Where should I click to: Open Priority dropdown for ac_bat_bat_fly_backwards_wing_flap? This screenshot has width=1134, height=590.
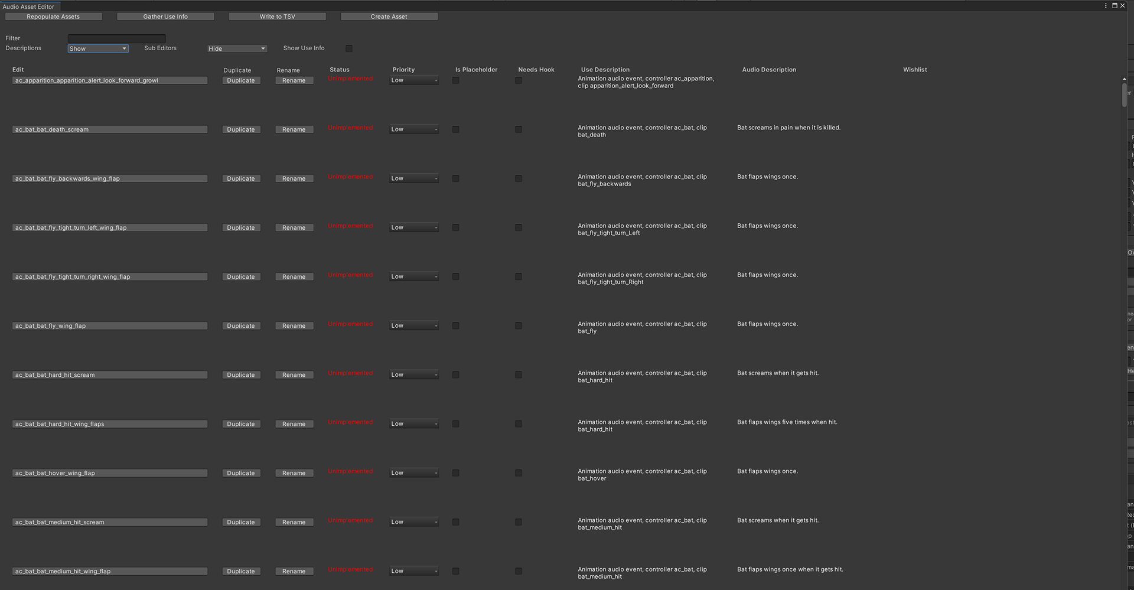click(414, 178)
